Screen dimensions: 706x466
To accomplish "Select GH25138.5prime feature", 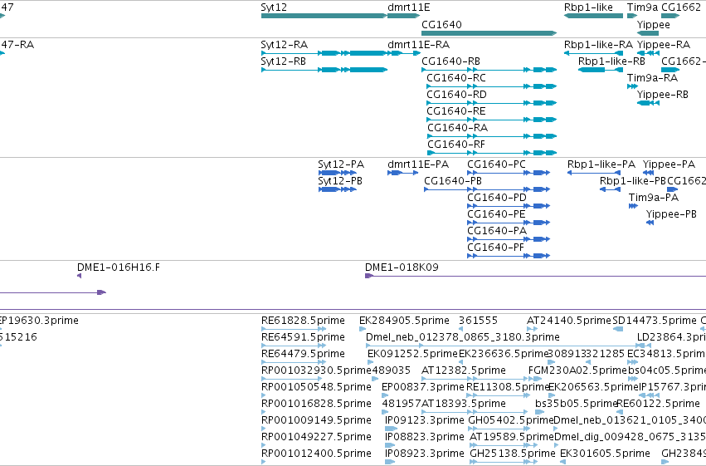I will point(504,462).
